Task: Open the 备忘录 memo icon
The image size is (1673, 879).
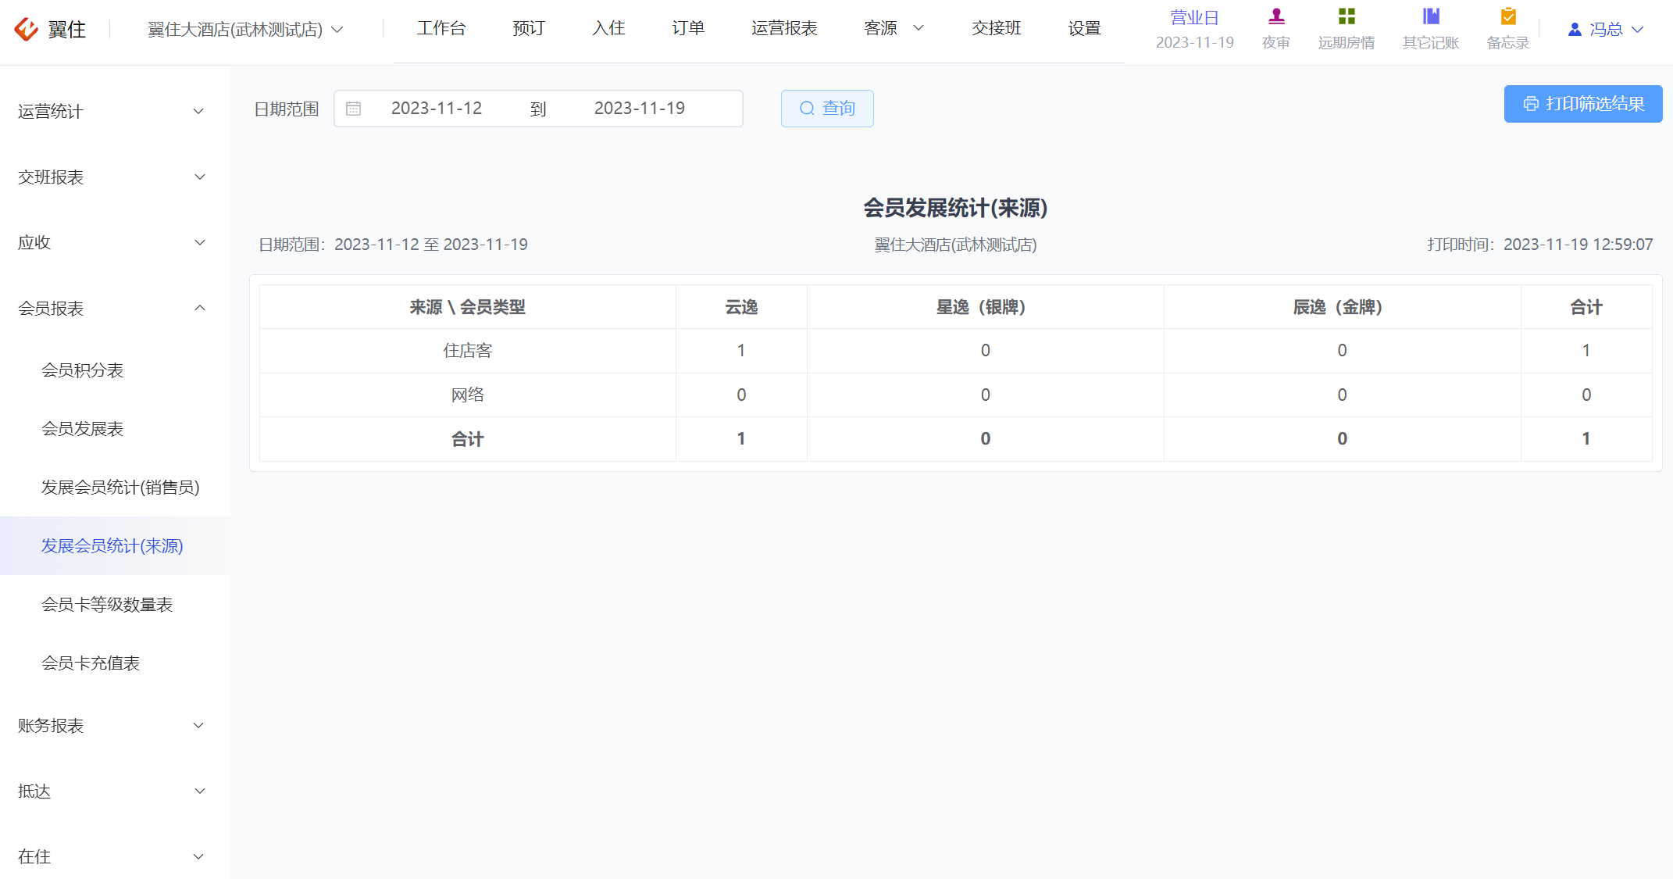Action: (x=1508, y=16)
